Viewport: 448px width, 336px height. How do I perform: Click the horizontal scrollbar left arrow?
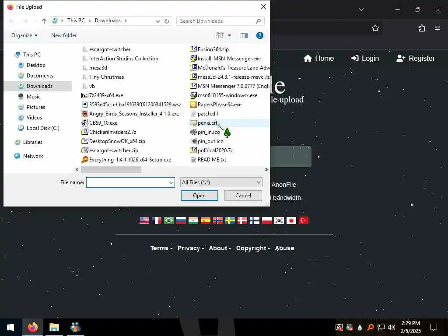[77, 169]
